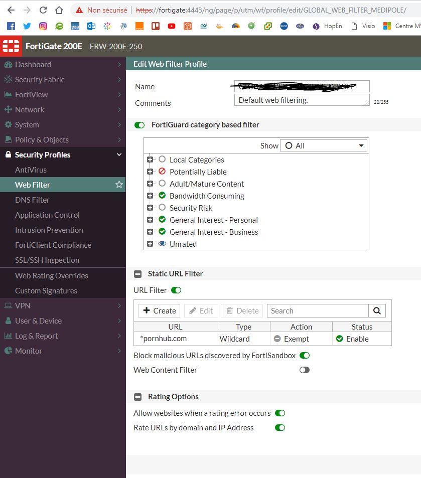Viewport: 421px width, 478px height.
Task: Open Facebook bookmark icon
Action: pos(11,26)
